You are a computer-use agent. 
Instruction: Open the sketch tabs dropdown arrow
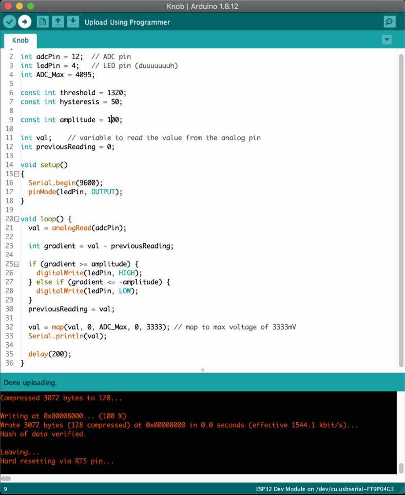pyautogui.click(x=386, y=40)
